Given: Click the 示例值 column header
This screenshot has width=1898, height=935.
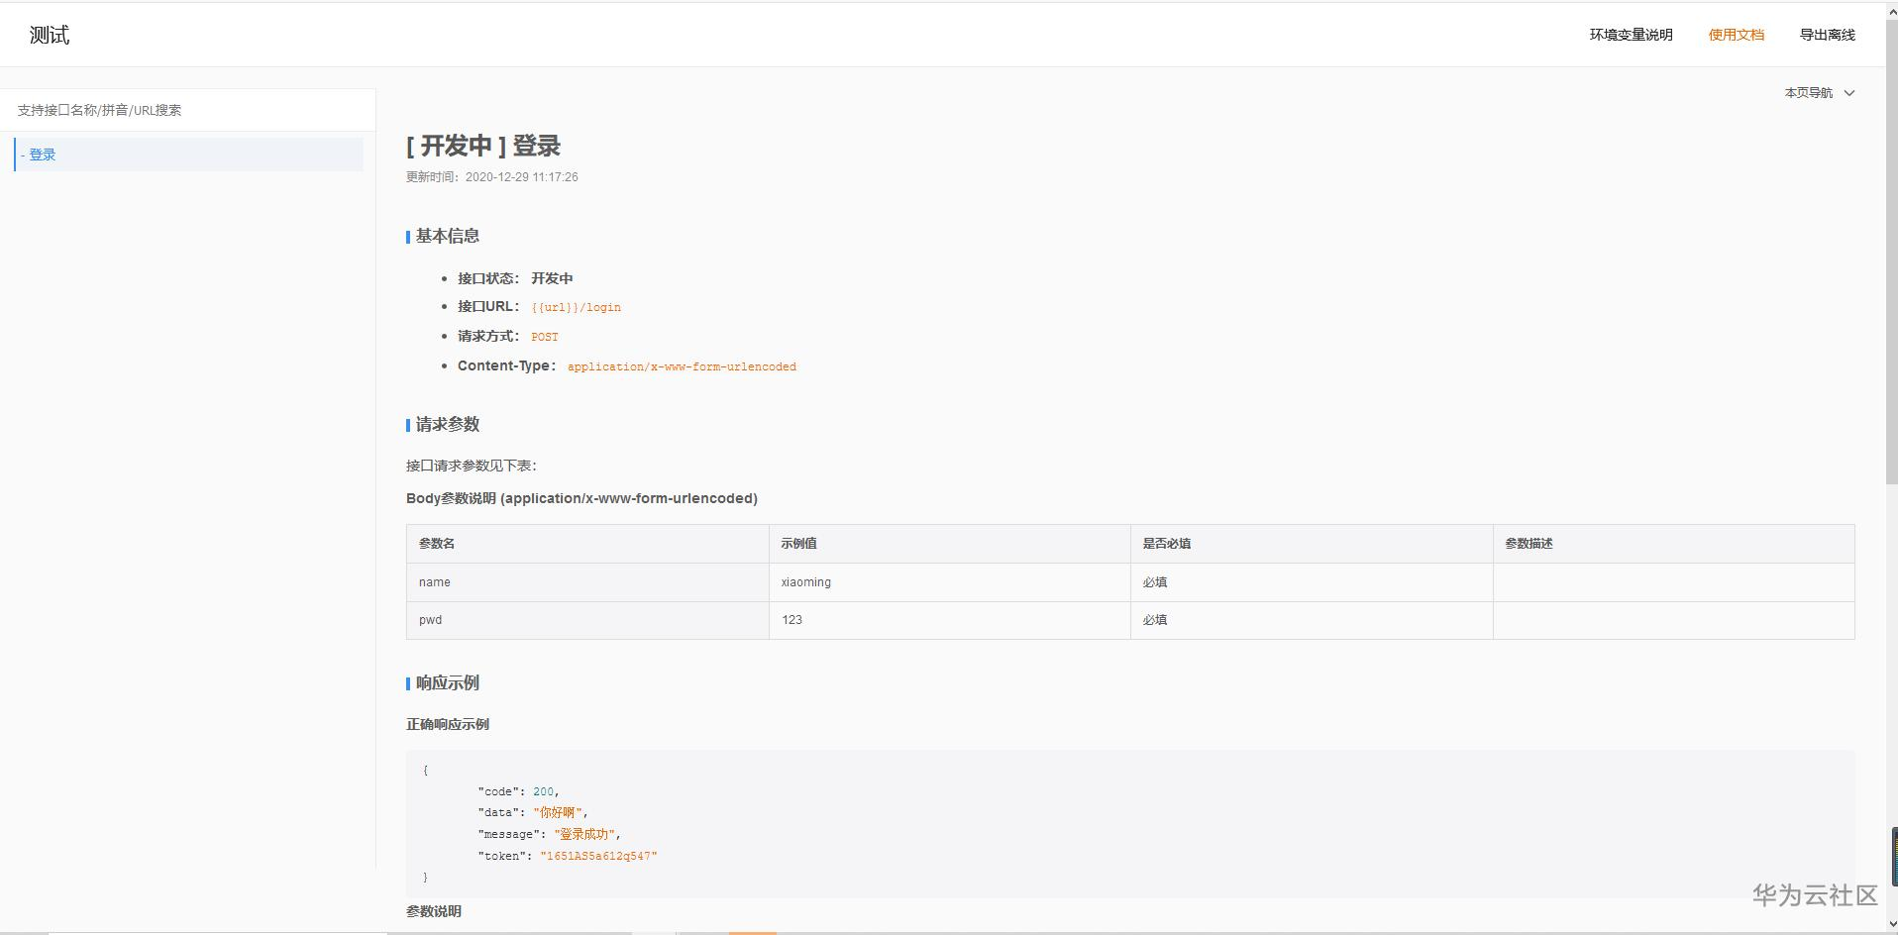Looking at the screenshot, I should [x=949, y=544].
